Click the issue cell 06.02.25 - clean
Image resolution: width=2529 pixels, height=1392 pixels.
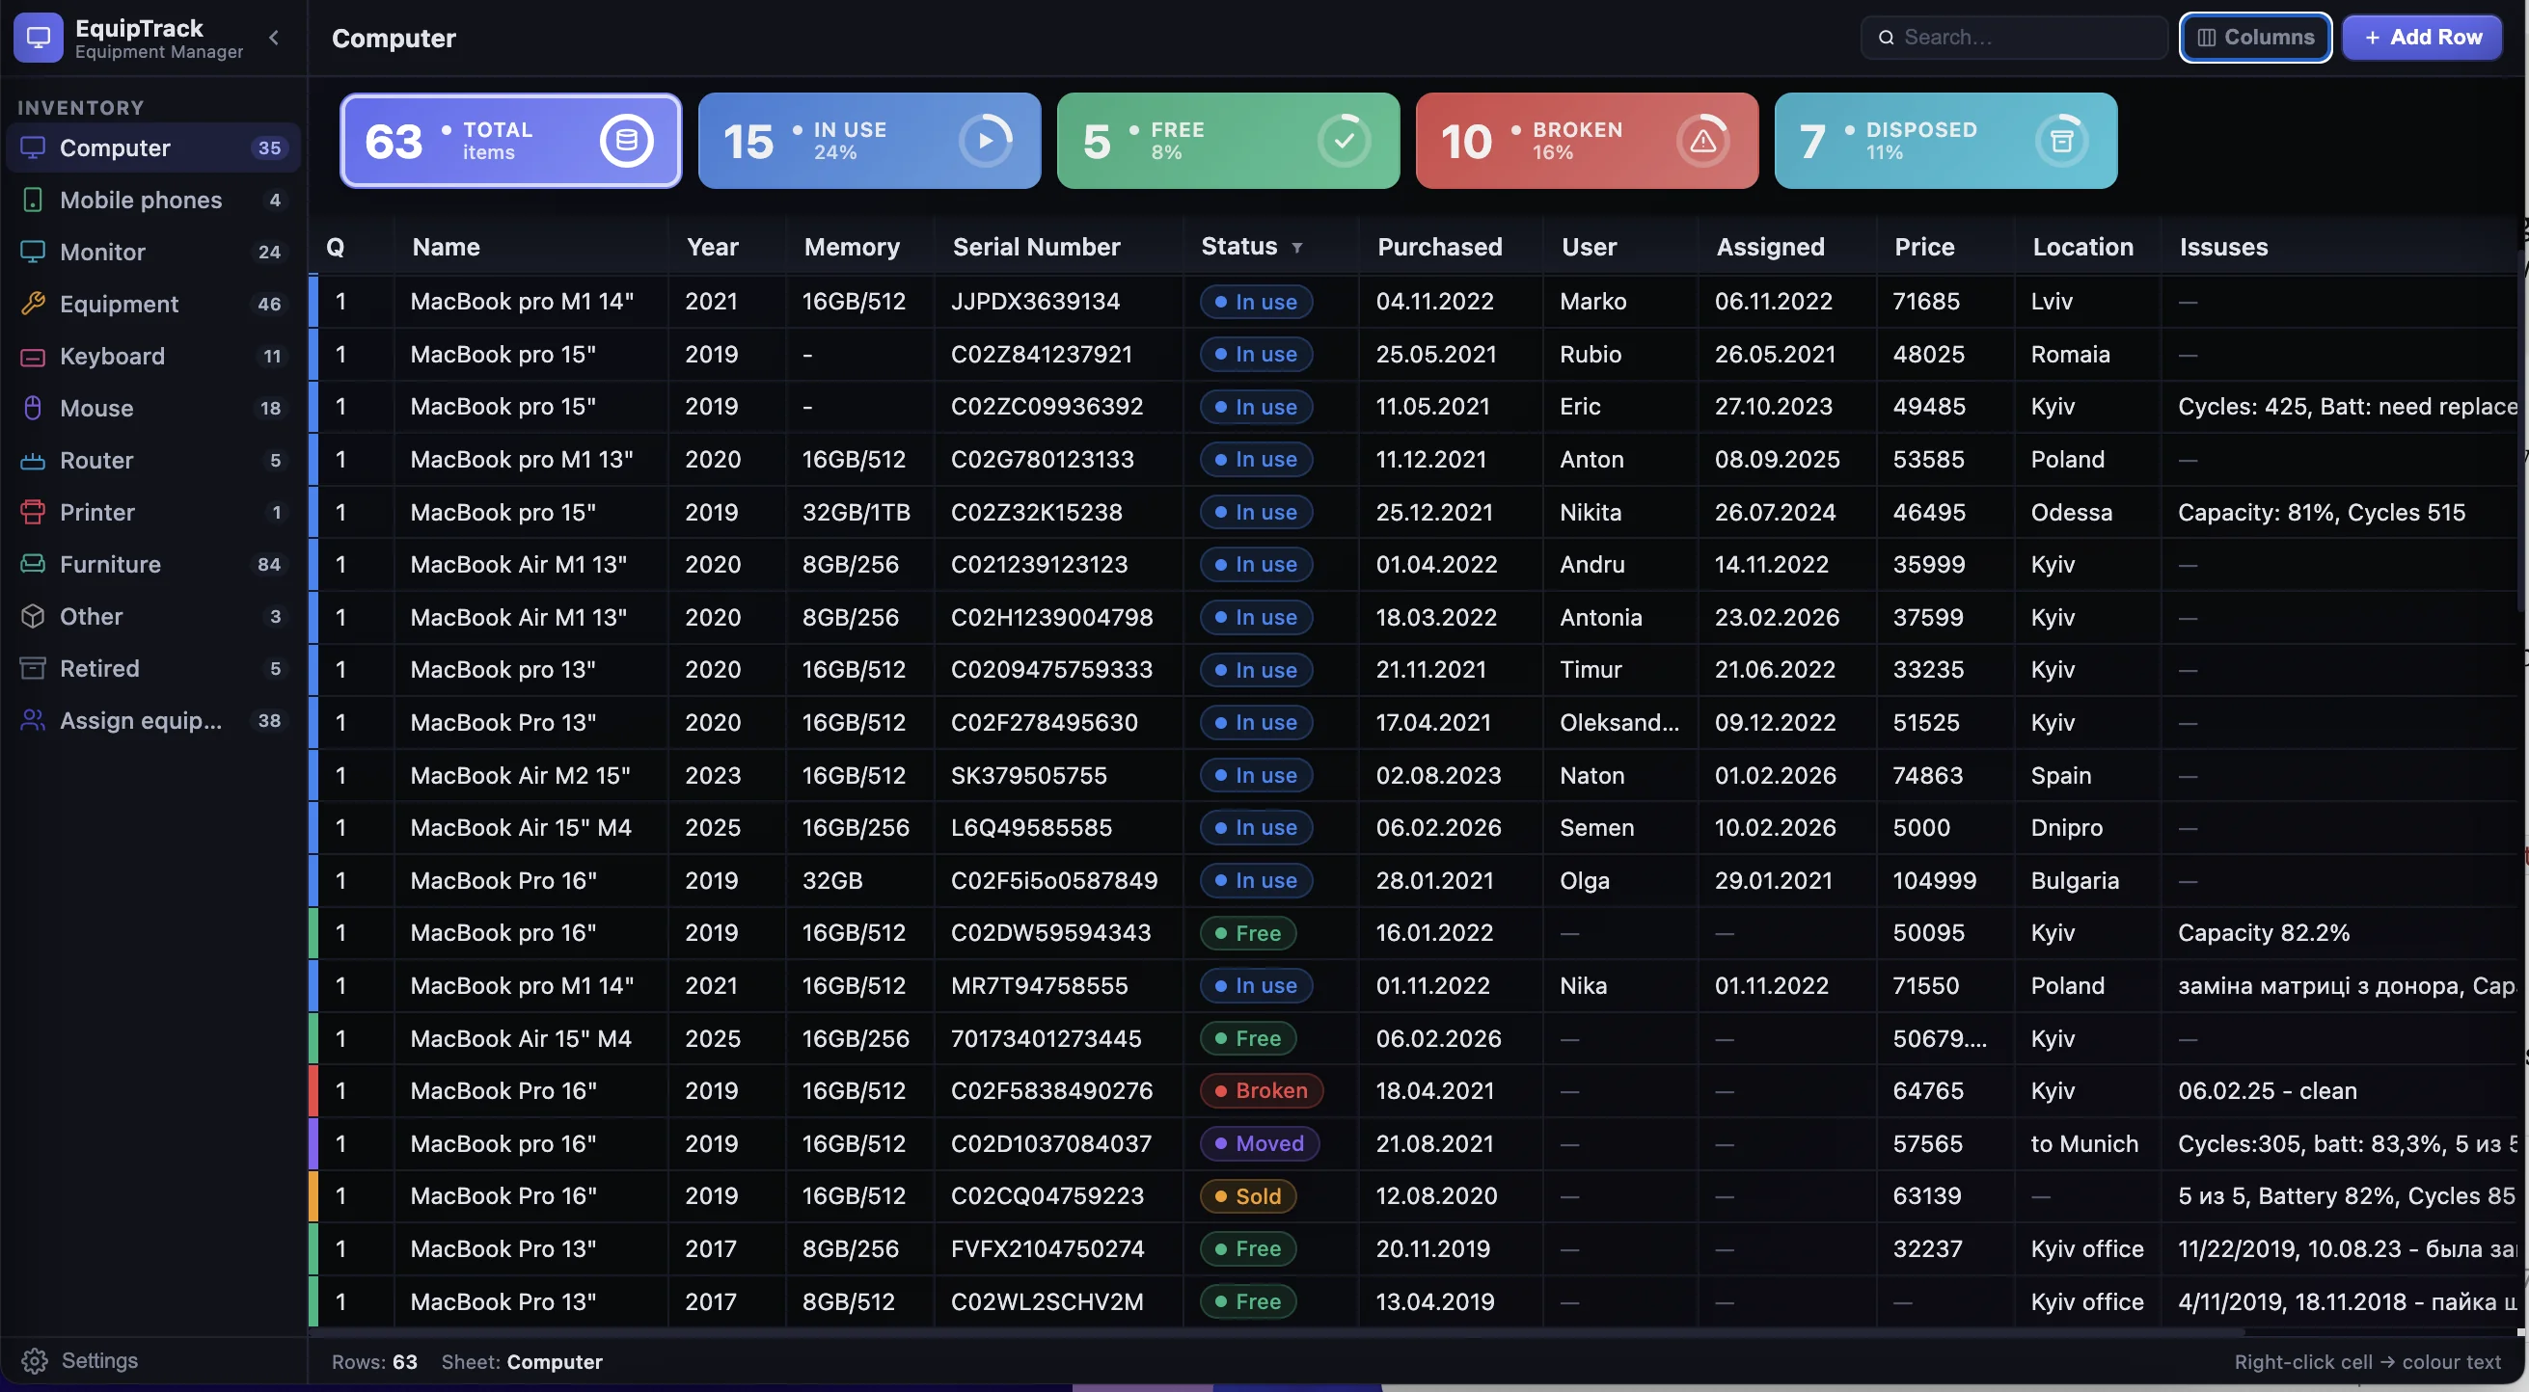point(2267,1091)
